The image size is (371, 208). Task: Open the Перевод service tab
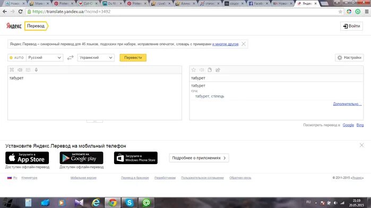pos(36,26)
